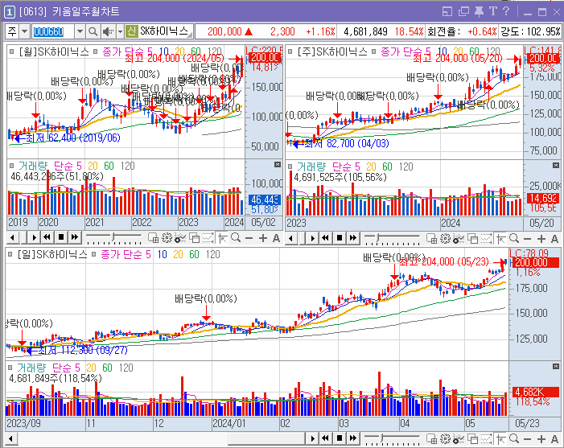Zoom in with plus in weekly chart toolbar
Image resolution: width=564 pixels, height=448 pixels.
(541, 239)
